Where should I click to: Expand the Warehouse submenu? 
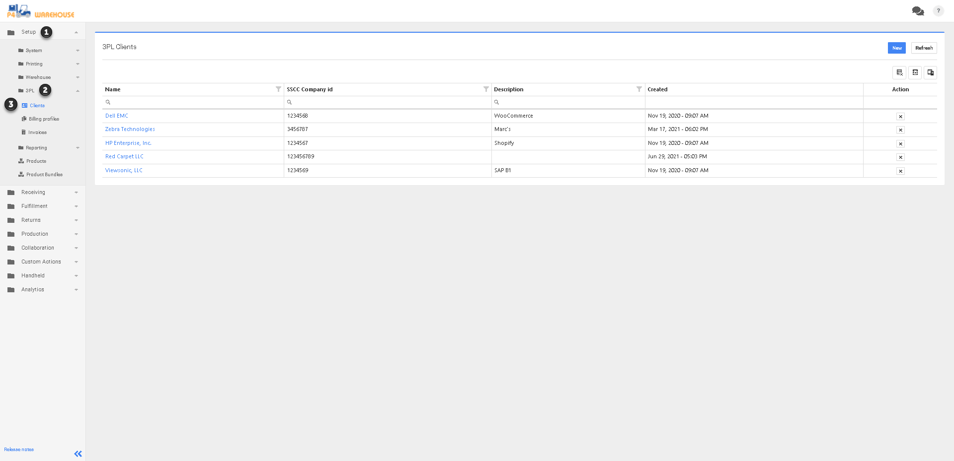tap(38, 77)
